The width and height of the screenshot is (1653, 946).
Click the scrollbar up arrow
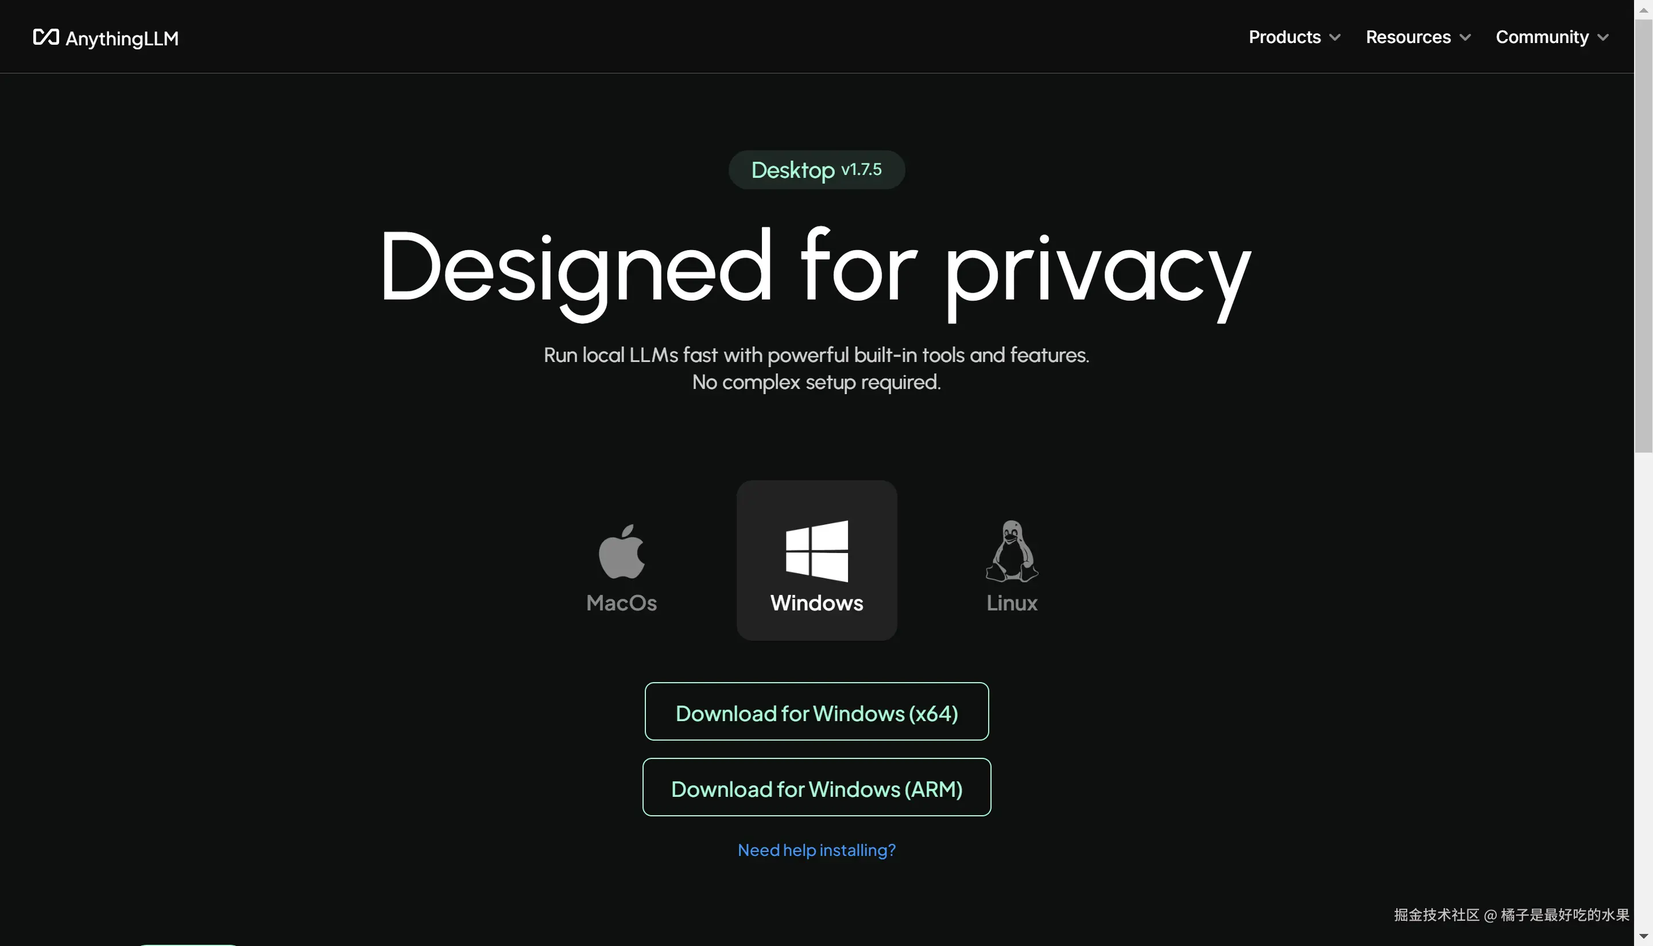tap(1644, 9)
